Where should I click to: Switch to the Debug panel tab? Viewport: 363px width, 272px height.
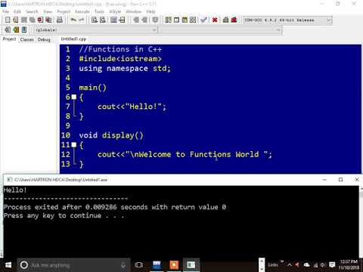(44, 39)
